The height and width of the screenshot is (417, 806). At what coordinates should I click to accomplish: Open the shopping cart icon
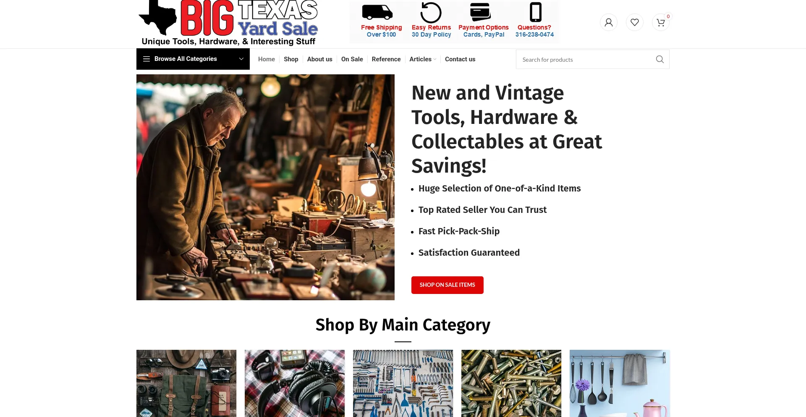[x=660, y=22]
